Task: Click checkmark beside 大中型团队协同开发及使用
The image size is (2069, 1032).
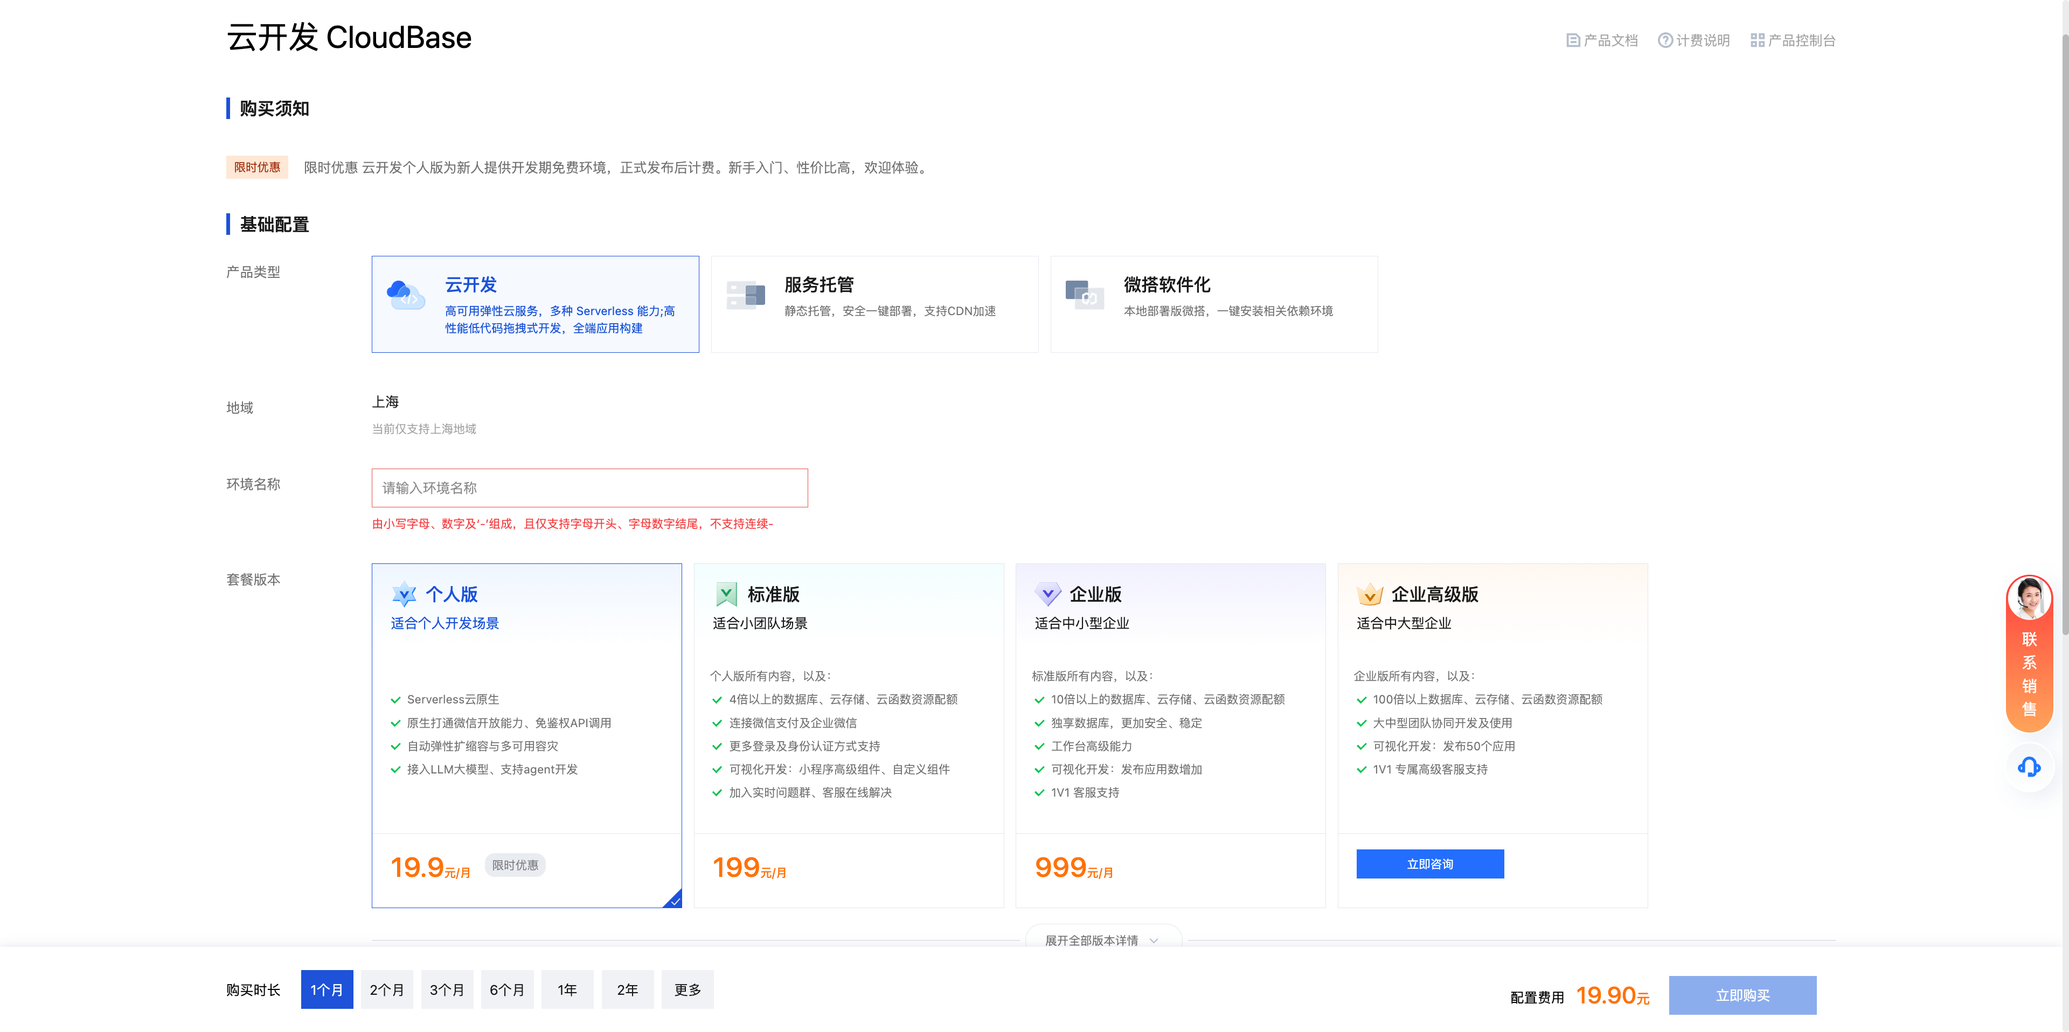Action: 1362,723
